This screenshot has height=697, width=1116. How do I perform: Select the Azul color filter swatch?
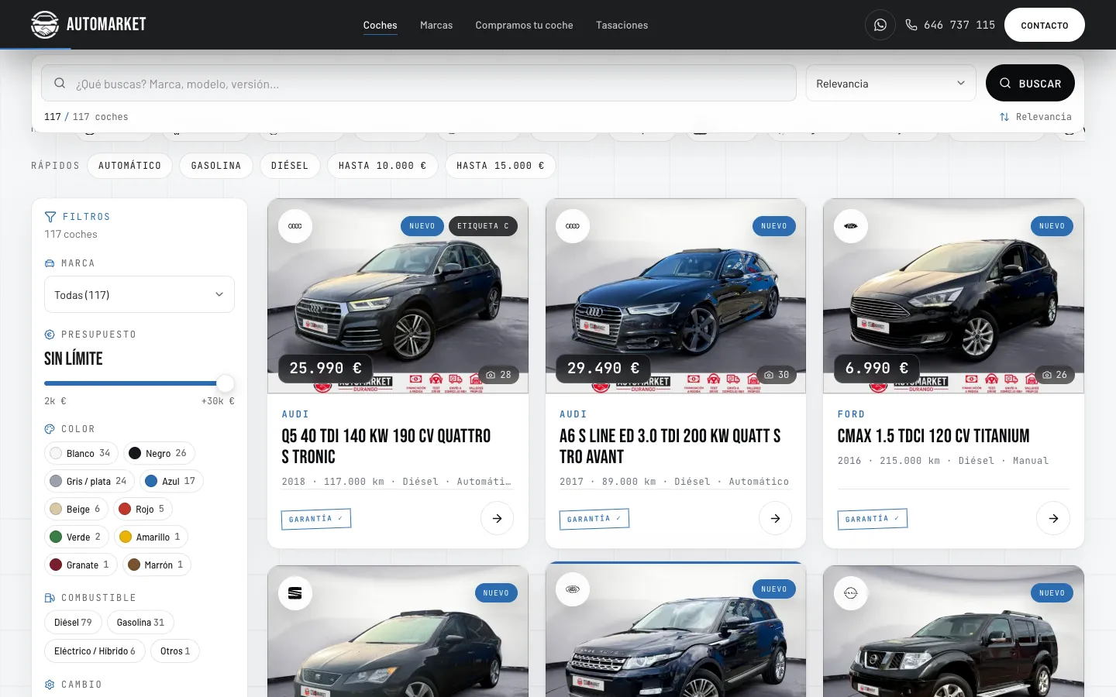tap(171, 481)
